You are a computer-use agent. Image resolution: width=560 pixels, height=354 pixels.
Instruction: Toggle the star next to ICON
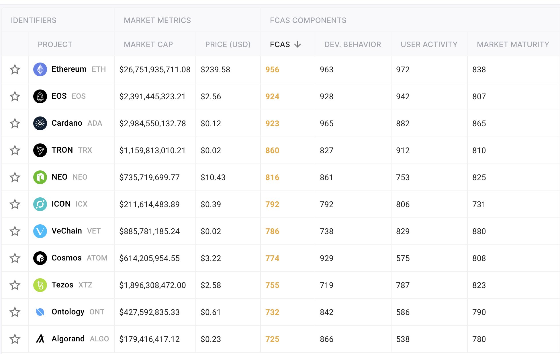tap(15, 204)
